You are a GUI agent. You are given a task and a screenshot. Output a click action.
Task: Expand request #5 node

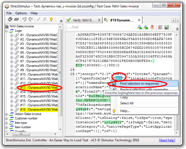(12, 53)
